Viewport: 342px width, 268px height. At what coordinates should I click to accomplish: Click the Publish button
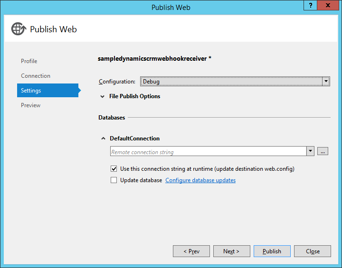272,251
